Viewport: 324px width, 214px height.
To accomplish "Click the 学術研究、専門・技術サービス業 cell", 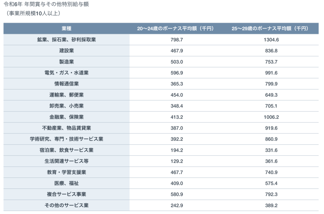I will pos(66,139).
